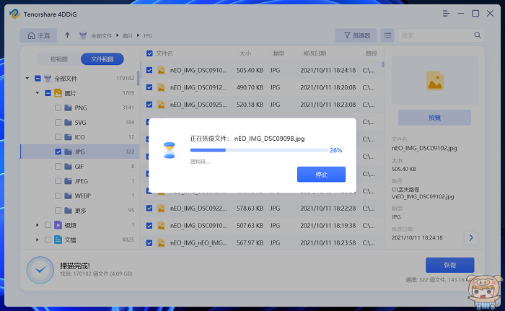Click the up-arrow navigate to parent icon

(x=68, y=35)
